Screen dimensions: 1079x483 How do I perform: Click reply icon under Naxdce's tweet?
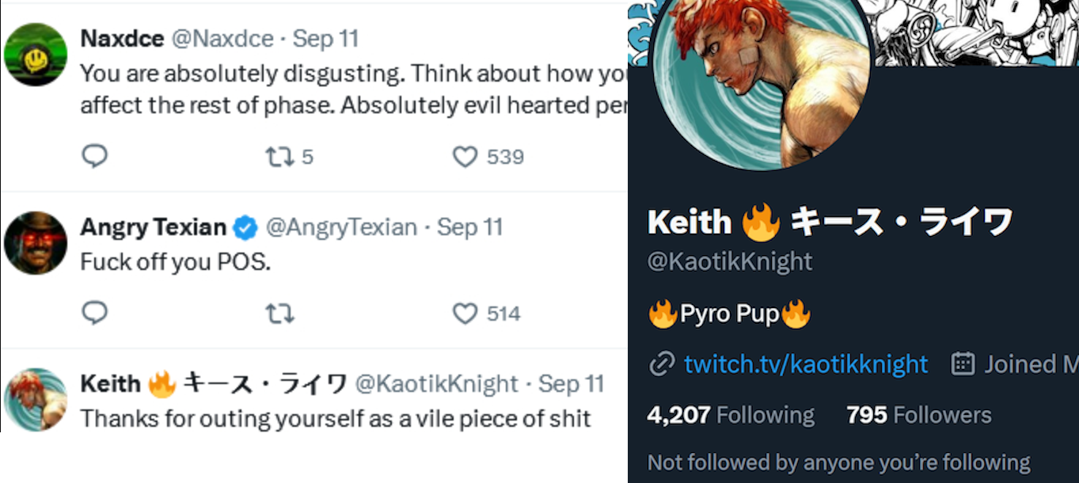[x=94, y=157]
